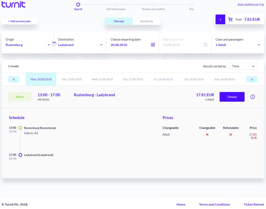Switch to the Tue, 21.08.2018 date tab
This screenshot has width=266, height=209.
[x=71, y=79]
